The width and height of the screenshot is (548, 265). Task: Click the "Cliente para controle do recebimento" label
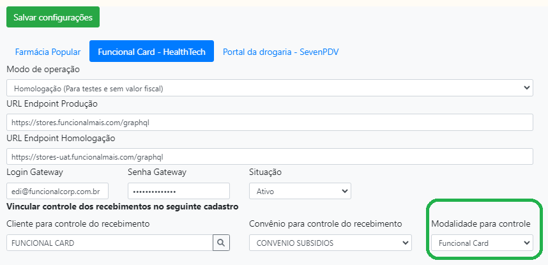[x=78, y=223]
